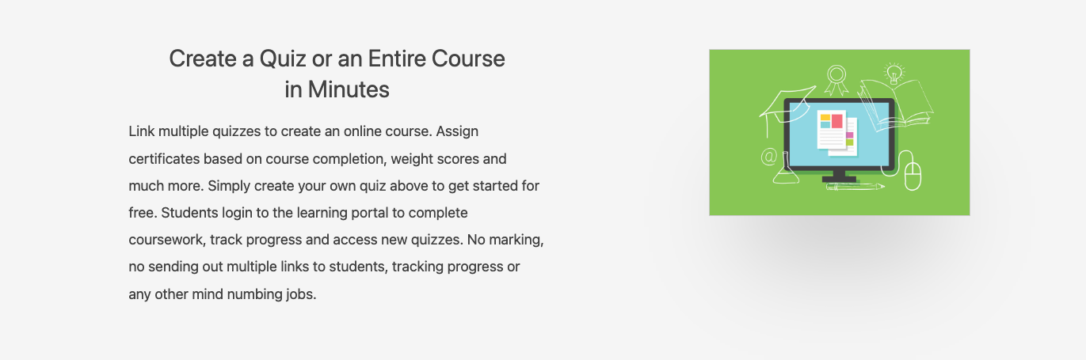The width and height of the screenshot is (1086, 360).
Task: Click the red block on the document
Action: 836,121
